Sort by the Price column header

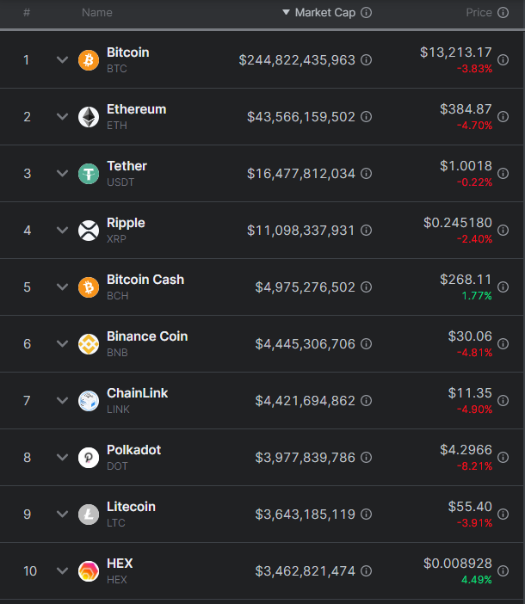[479, 13]
